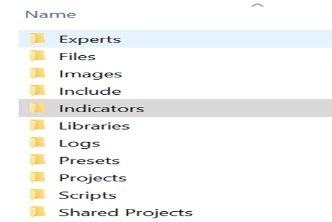Click the Shared Projects folder icon
332x222 pixels.
37,212
